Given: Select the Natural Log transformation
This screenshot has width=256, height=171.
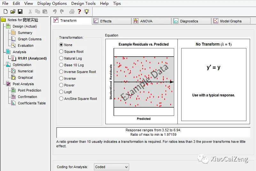Looking at the screenshot, I should click(x=61, y=58).
